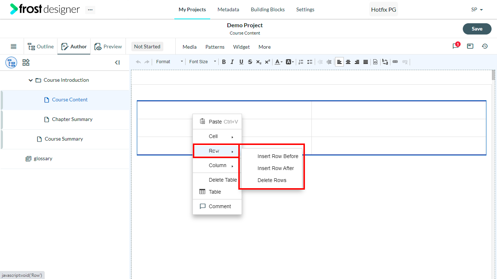Open the Format dropdown
The height and width of the screenshot is (279, 497).
coord(170,62)
